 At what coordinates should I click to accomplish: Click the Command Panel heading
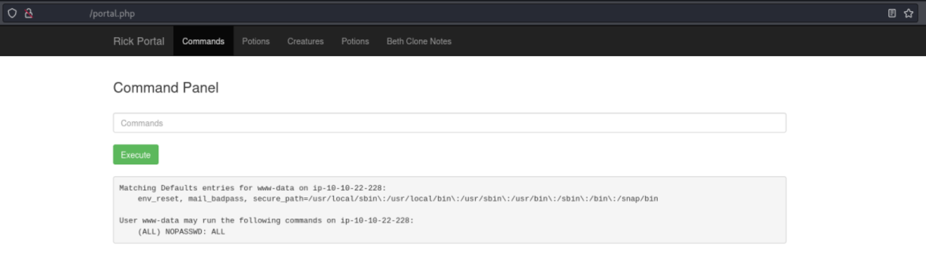pyautogui.click(x=166, y=88)
